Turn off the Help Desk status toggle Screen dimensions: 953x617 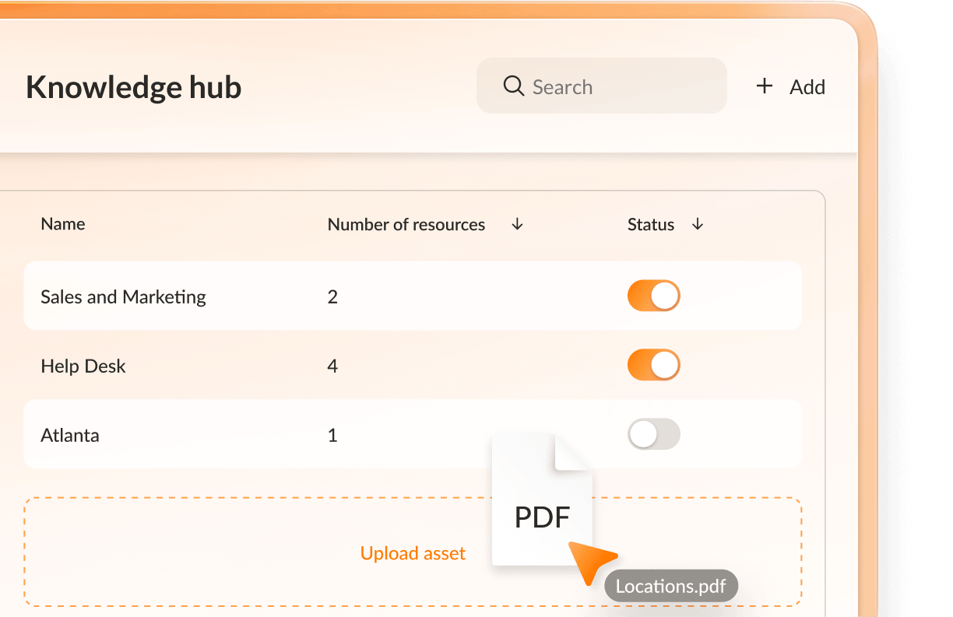[654, 365]
